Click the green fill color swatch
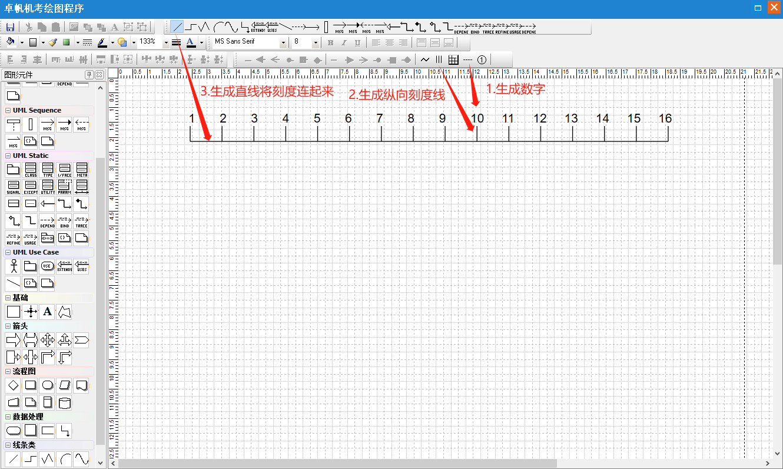783x469 pixels. tap(67, 42)
